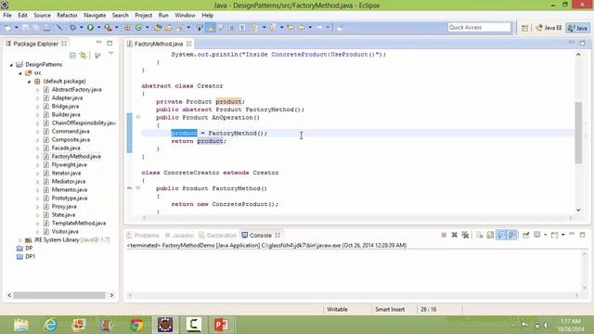This screenshot has width=594, height=334.
Task: Open the Navigate menu
Action: point(95,15)
